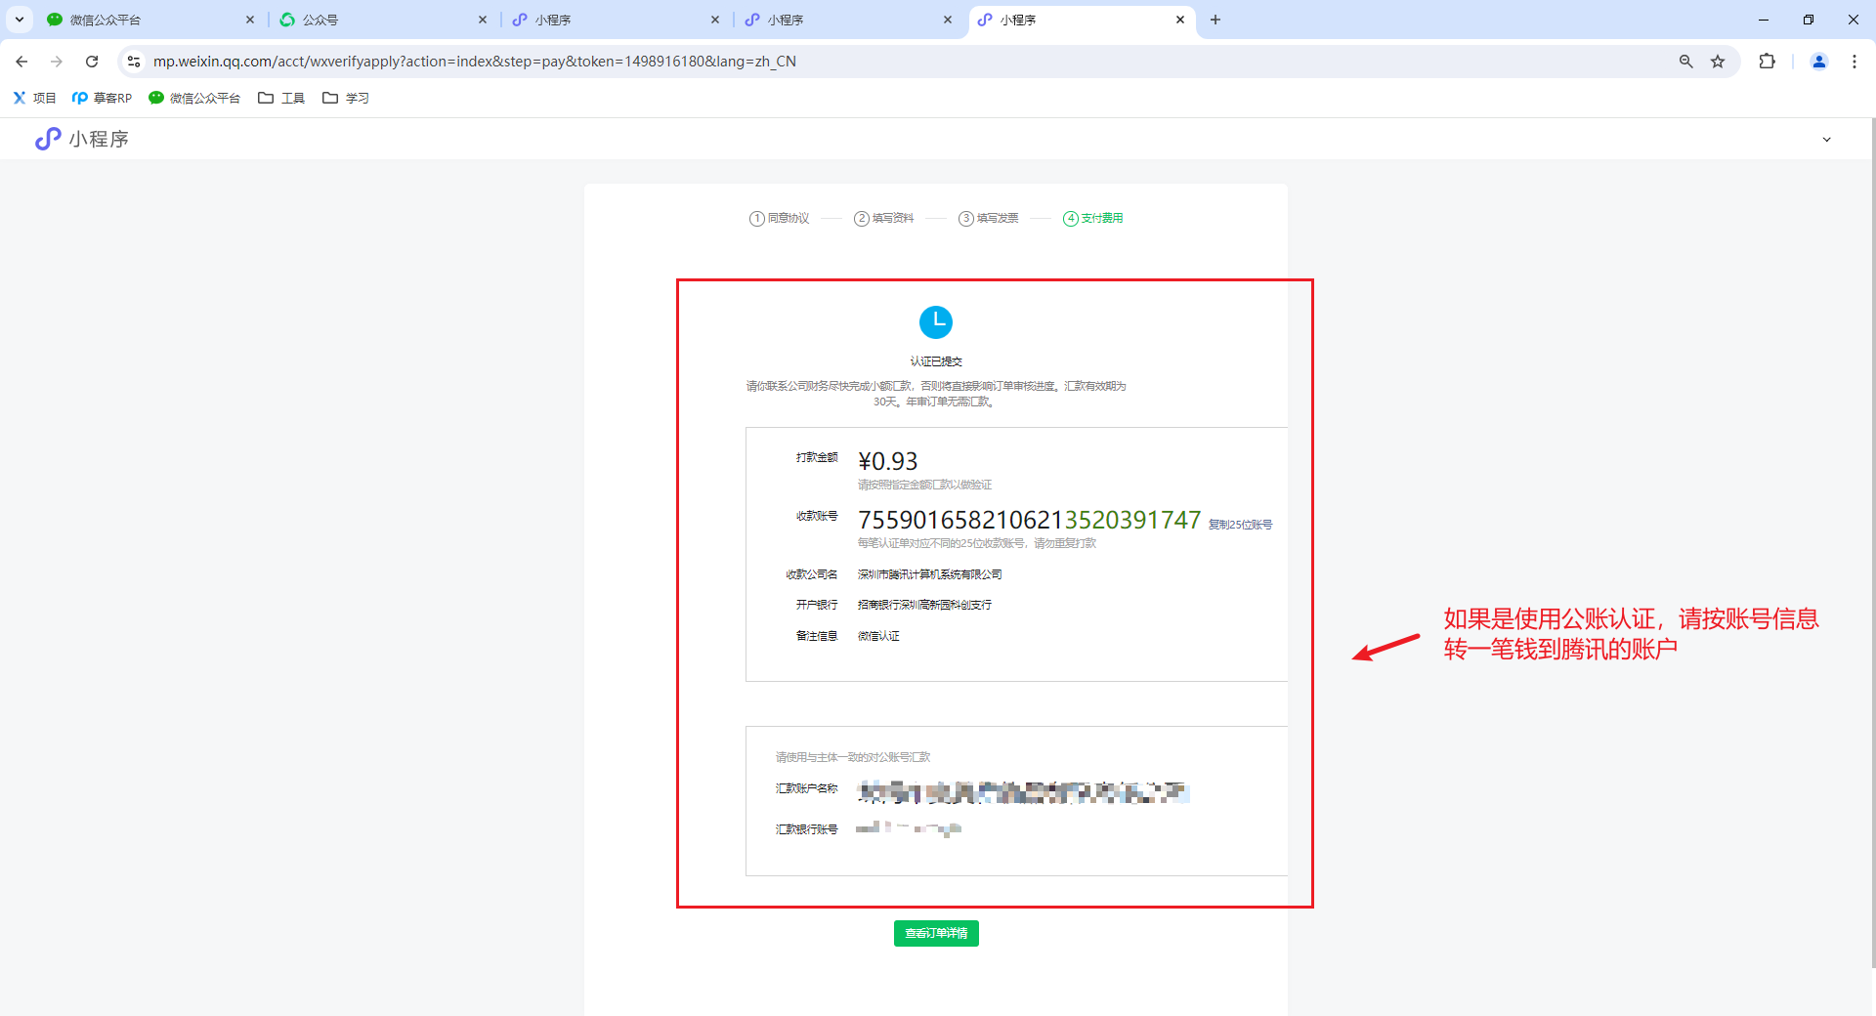
Task: Open the 学习 bookmarks folder
Action: tap(346, 98)
